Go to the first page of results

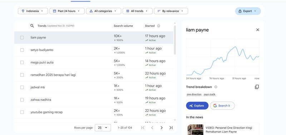[143, 128]
